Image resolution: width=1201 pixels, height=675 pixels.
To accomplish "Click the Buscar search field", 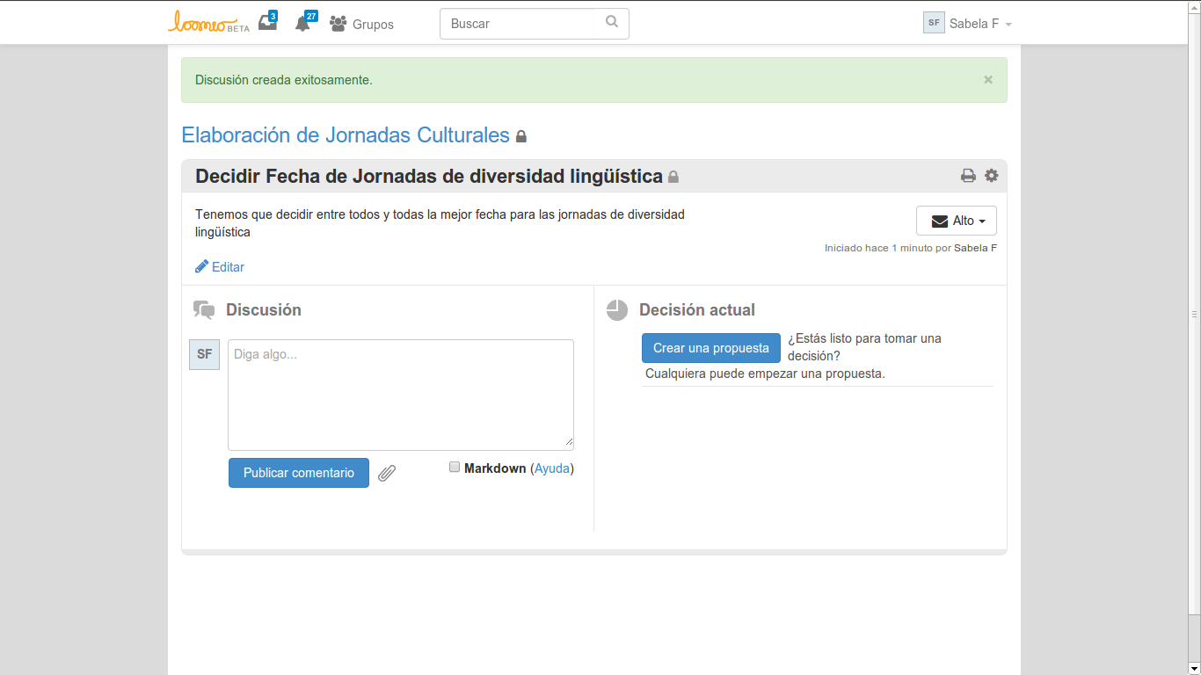I will click(x=523, y=24).
